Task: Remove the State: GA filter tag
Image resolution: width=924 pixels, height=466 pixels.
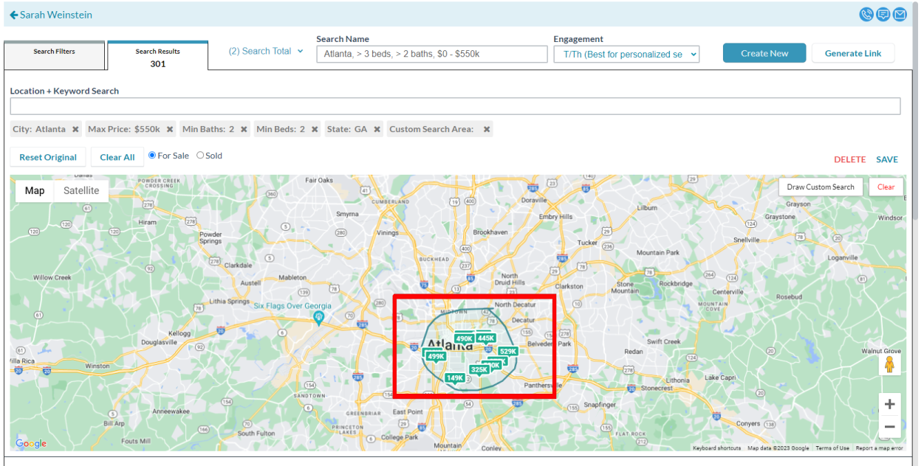Action: (377, 129)
